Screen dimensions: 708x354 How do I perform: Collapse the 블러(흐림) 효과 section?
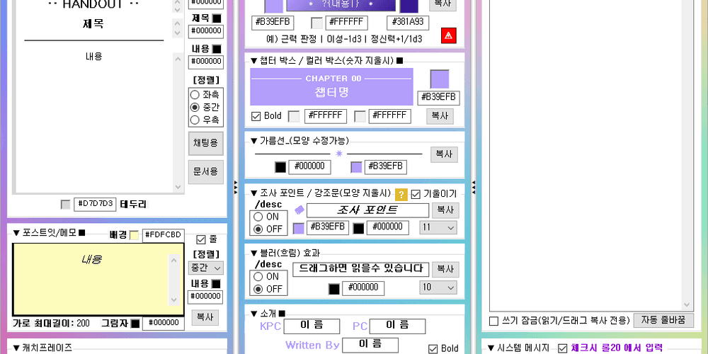point(254,253)
